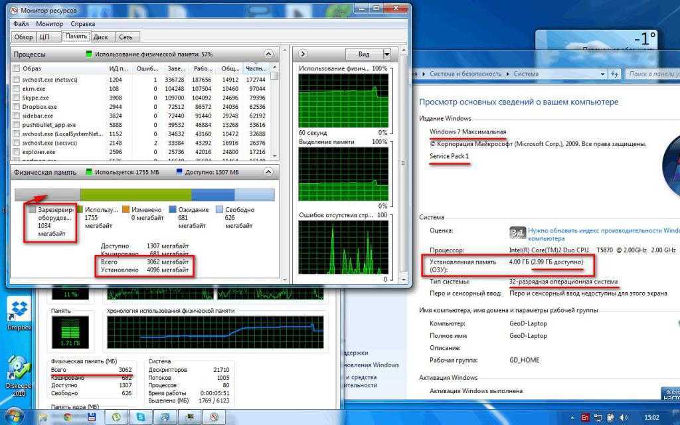Image resolution: width=680 pixels, height=425 pixels.
Task: Collapse the Физическая память section
Action: click(268, 173)
